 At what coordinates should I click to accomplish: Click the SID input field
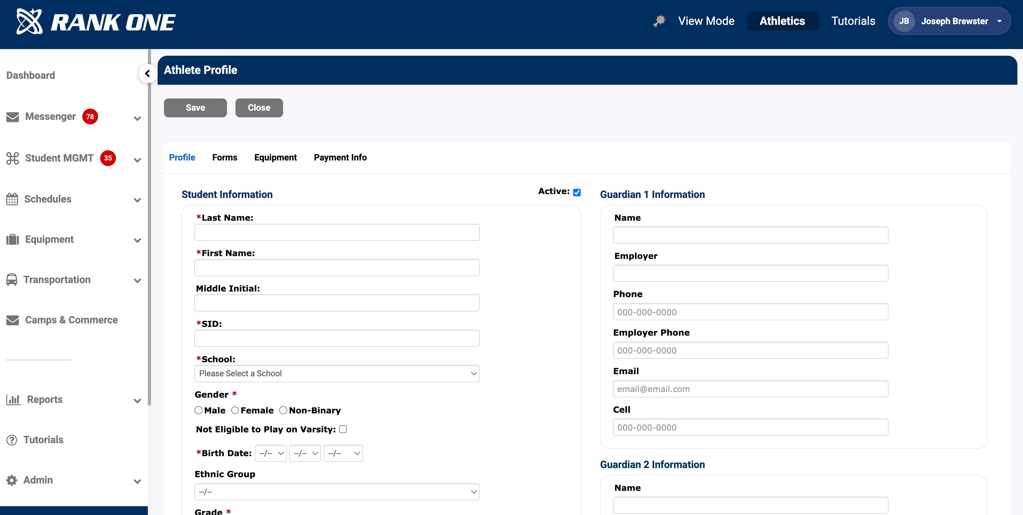(337, 338)
